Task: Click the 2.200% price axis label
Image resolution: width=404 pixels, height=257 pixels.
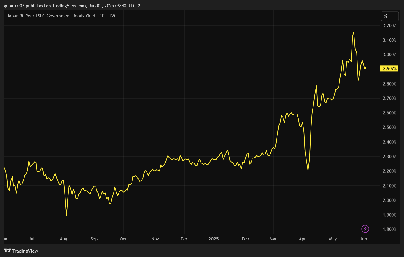Action: click(390, 171)
